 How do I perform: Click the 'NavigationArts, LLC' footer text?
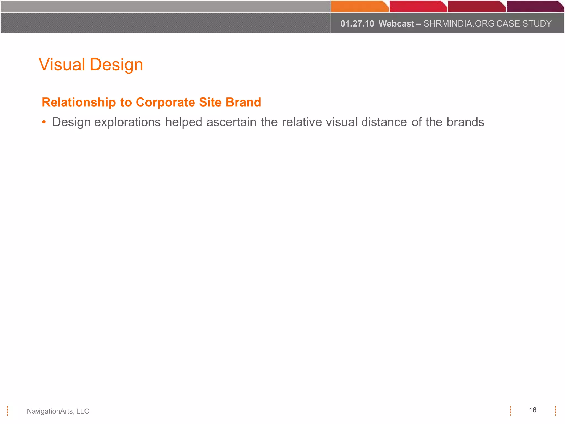point(58,411)
